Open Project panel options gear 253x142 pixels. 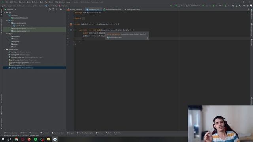pyautogui.click(x=61, y=9)
